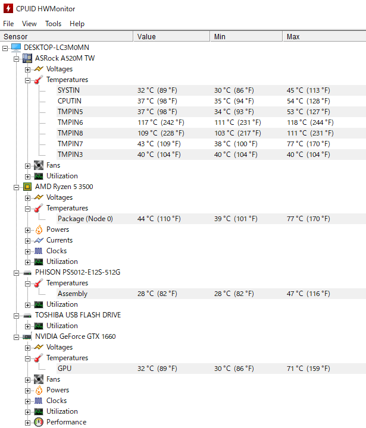Click the ASRock A520M TW motherboard icon
The height and width of the screenshot is (428, 366).
click(x=27, y=58)
